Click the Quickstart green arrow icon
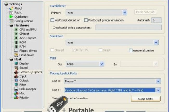 point(11,17)
